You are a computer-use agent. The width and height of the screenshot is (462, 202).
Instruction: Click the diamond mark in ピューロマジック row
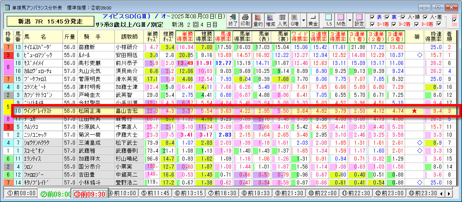420,55
